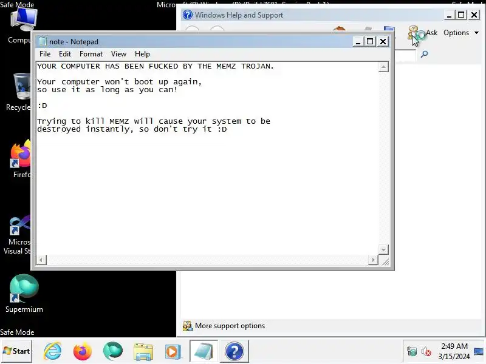486x364 pixels.
Task: Close the Windows Help and Support window
Action: (474, 15)
